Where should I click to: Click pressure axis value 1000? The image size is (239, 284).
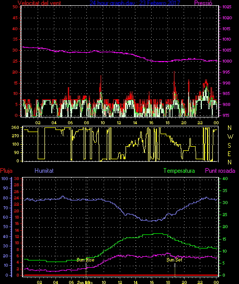[x=227, y=61]
